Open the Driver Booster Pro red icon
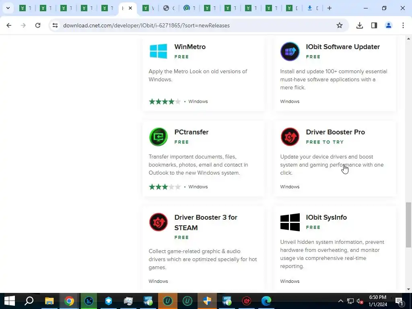 pyautogui.click(x=290, y=137)
